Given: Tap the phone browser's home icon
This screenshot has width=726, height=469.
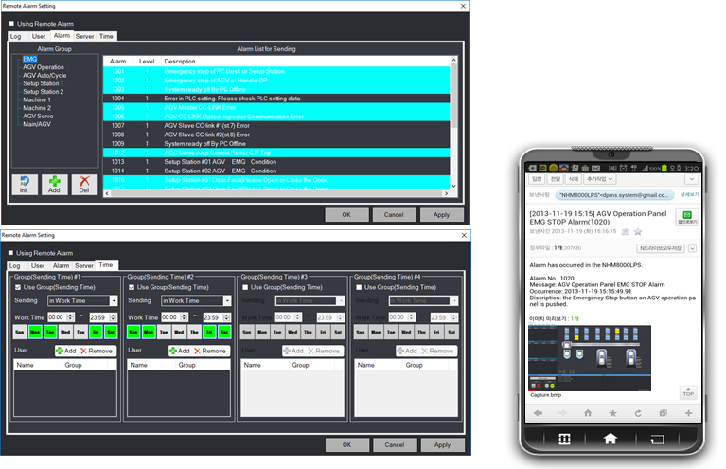Looking at the screenshot, I should pos(587,413).
